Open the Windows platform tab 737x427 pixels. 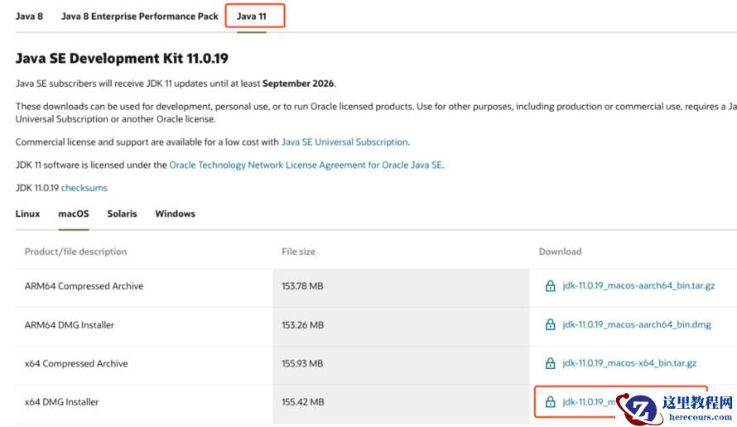click(175, 213)
